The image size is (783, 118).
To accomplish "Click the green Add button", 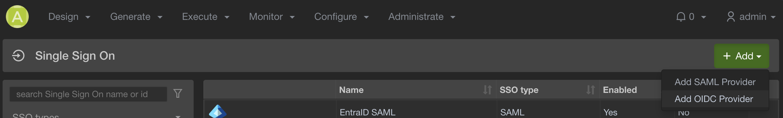I will (742, 56).
